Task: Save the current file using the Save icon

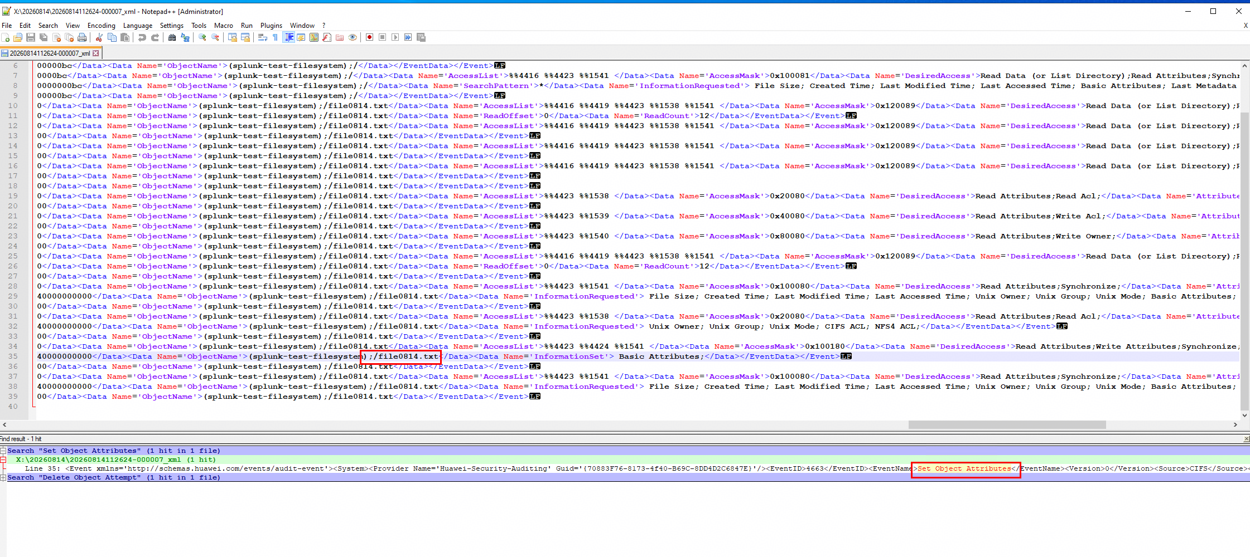Action: pyautogui.click(x=31, y=37)
